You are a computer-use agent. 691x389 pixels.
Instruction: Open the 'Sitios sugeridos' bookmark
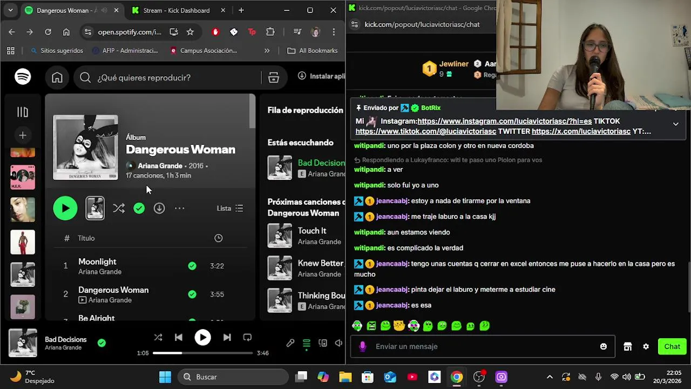click(57, 51)
